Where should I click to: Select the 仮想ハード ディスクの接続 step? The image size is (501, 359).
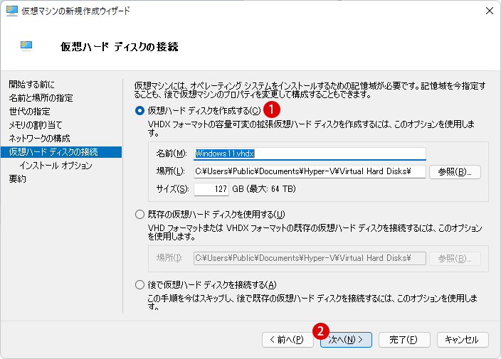pos(61,152)
